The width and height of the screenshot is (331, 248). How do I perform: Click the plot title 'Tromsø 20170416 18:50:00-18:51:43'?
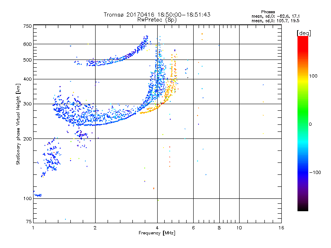click(157, 14)
